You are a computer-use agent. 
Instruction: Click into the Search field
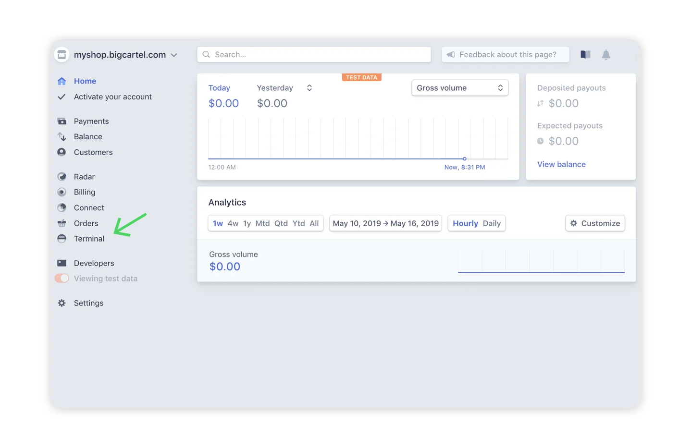[314, 55]
